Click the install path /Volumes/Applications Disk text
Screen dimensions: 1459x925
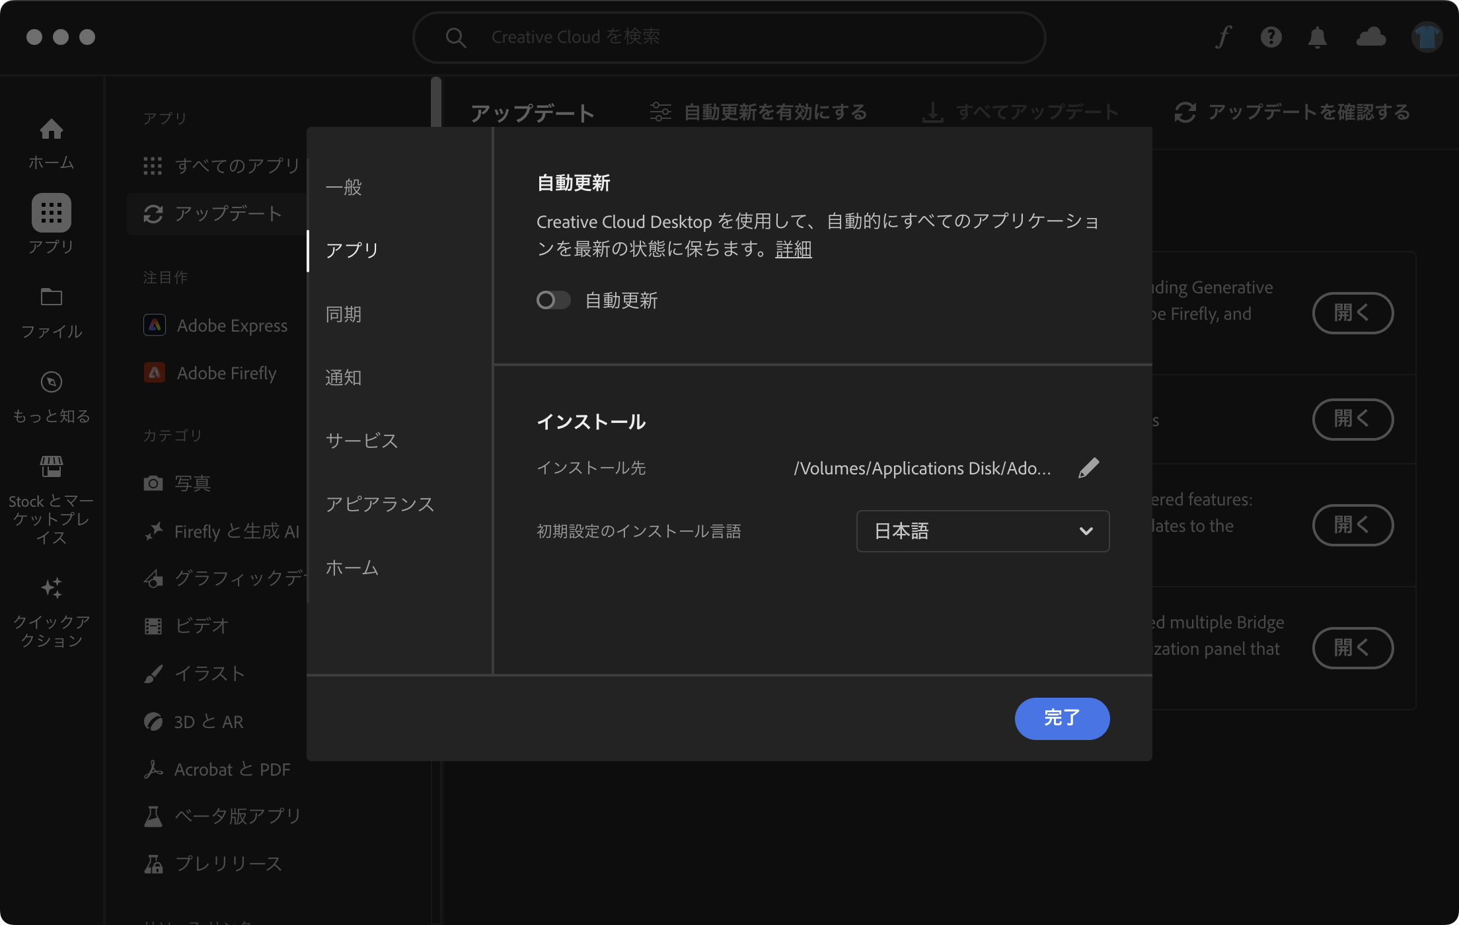[922, 468]
